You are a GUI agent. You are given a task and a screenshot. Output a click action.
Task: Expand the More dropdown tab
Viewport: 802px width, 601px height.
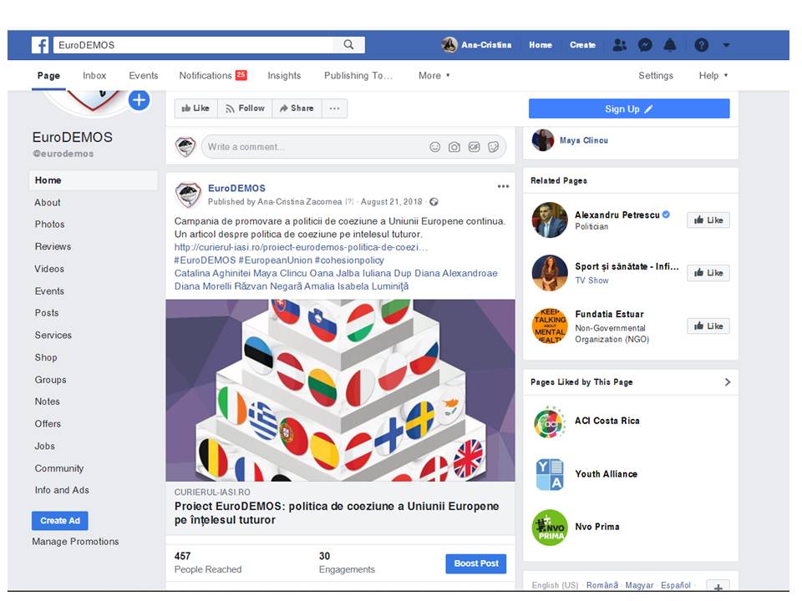434,76
